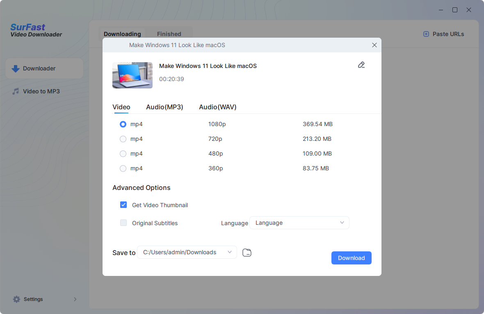The image size is (484, 314).
Task: Click the 213.20 MB file size
Action: [x=317, y=139]
